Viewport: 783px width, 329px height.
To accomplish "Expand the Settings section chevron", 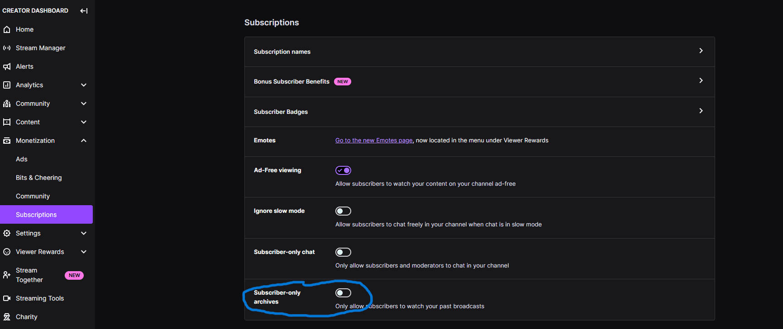I will (x=84, y=233).
